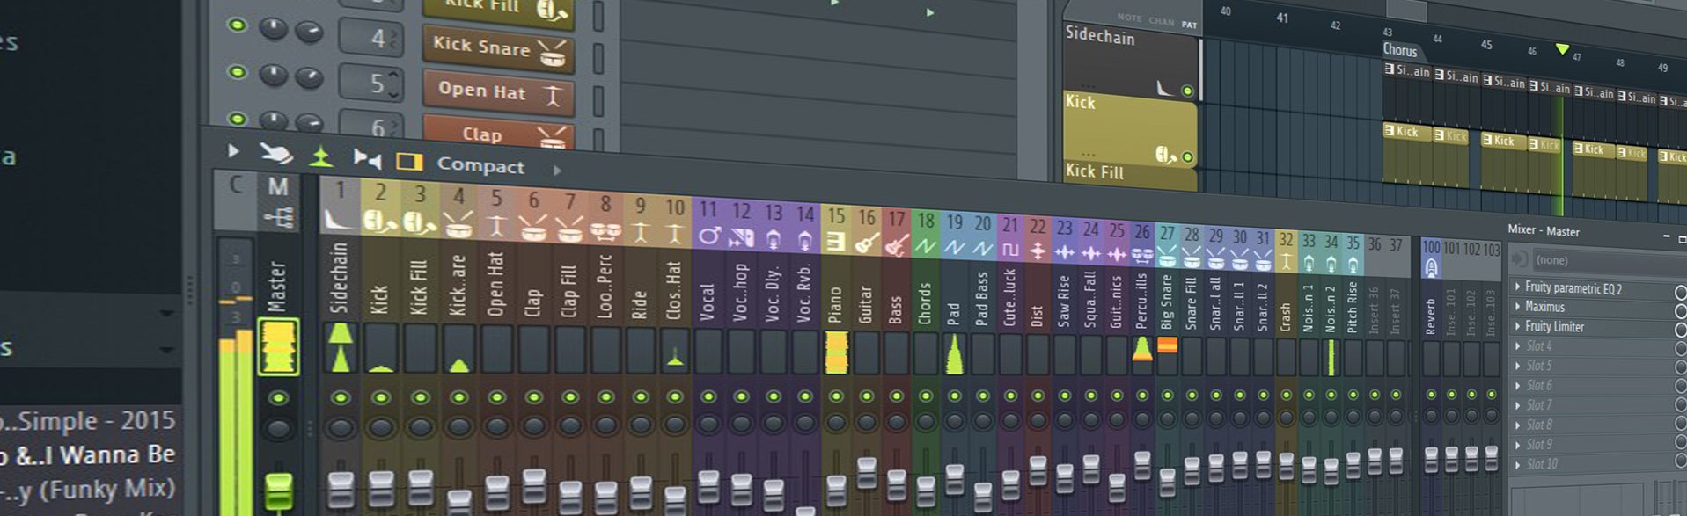Select mixer track 18 Chords saw wave icon
The image size is (1687, 516).
[925, 247]
